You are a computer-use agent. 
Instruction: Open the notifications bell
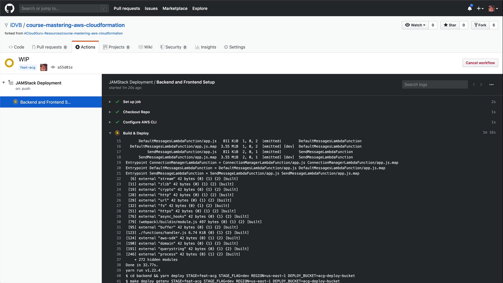pyautogui.click(x=469, y=8)
